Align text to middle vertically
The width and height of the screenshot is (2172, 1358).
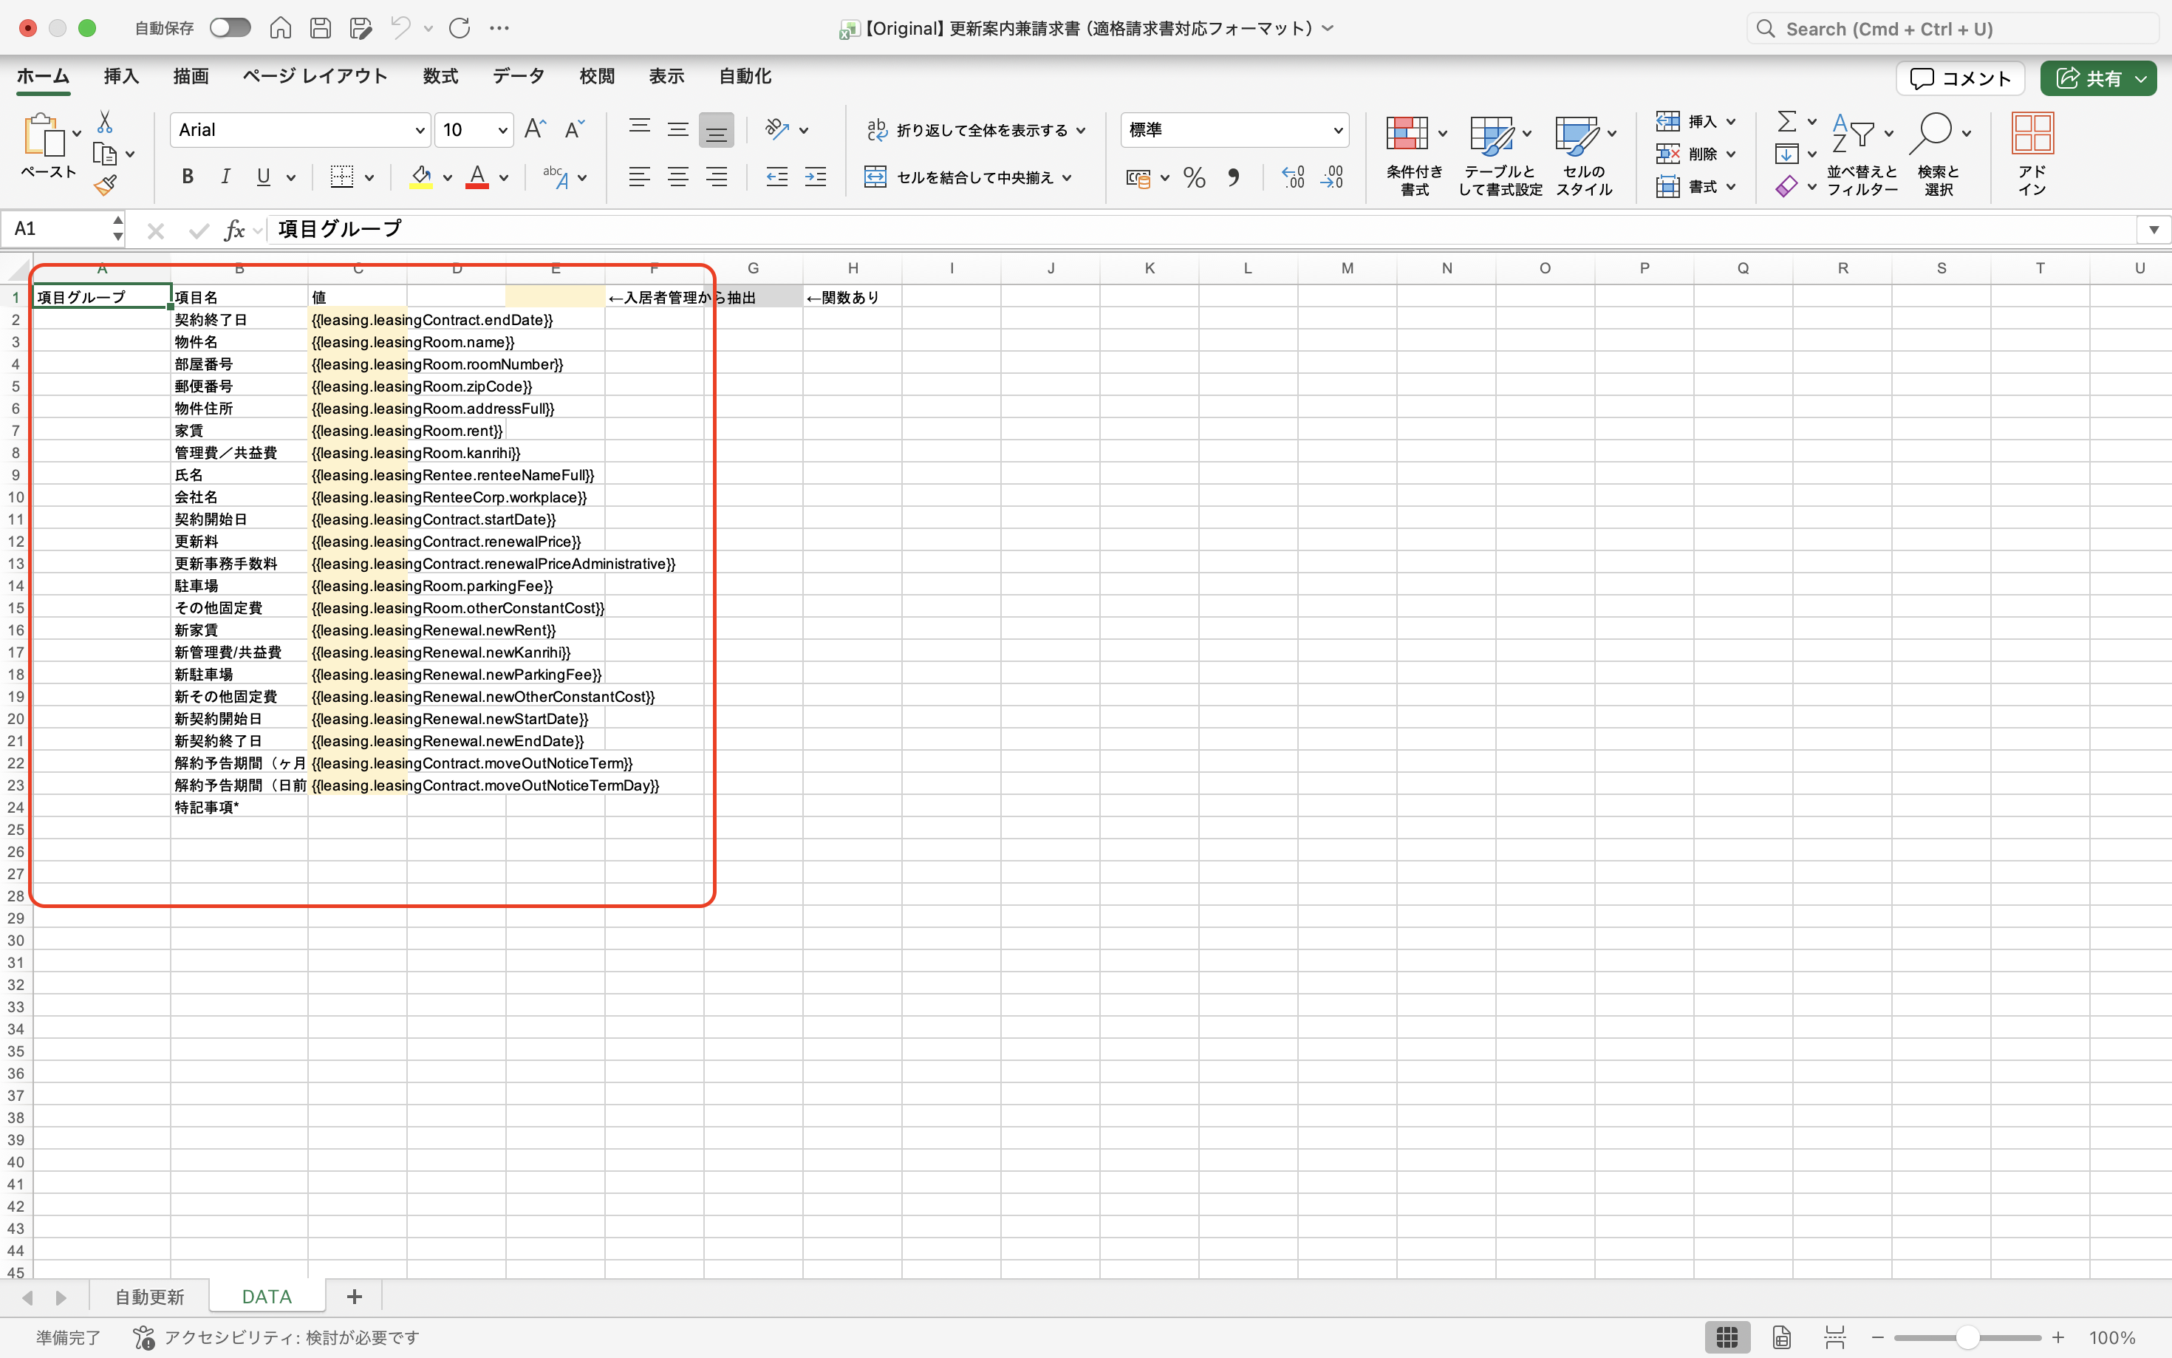tap(678, 129)
